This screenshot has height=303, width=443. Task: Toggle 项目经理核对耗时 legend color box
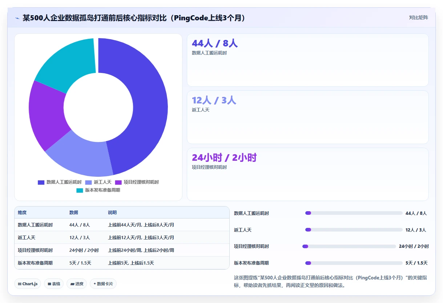pyautogui.click(x=118, y=182)
